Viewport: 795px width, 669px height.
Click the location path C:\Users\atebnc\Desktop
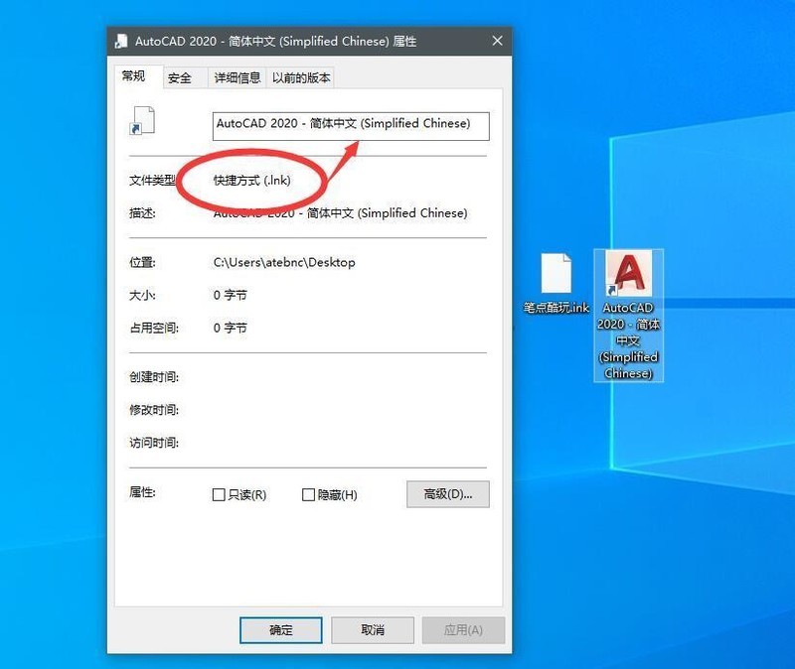pos(282,262)
